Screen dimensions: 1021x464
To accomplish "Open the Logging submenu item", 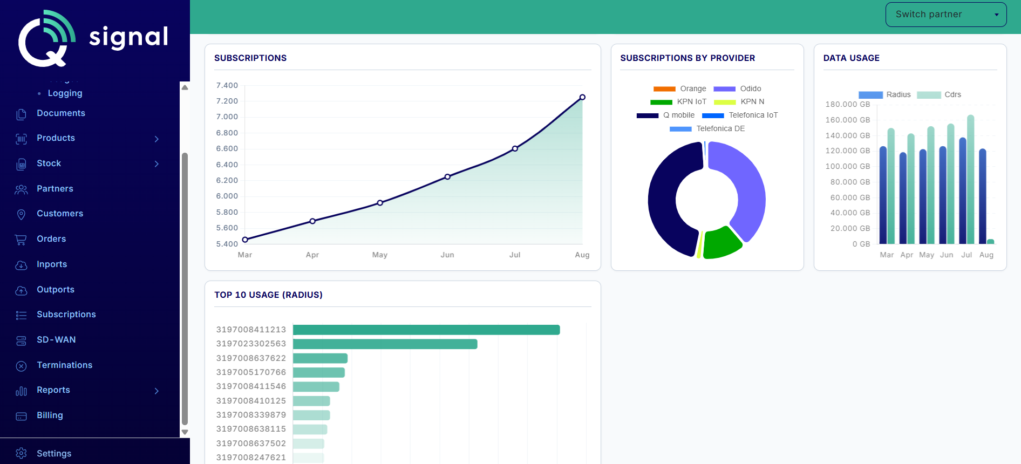I will pyautogui.click(x=65, y=93).
